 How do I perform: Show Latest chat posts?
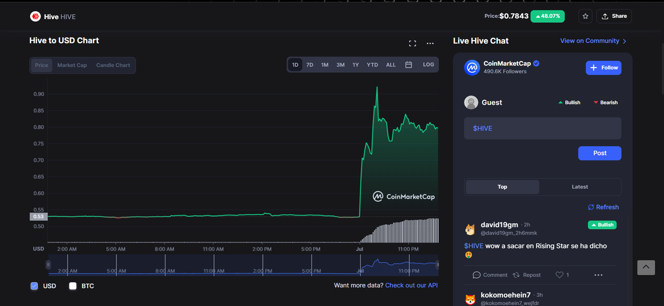pos(580,187)
